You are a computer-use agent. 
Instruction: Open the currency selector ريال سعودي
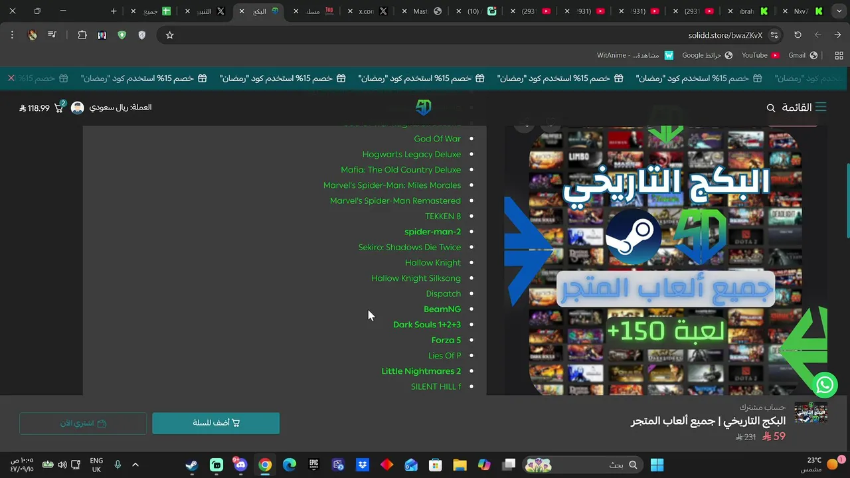coord(120,108)
